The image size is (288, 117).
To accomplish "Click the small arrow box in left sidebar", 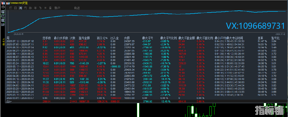I will [x=3, y=16].
